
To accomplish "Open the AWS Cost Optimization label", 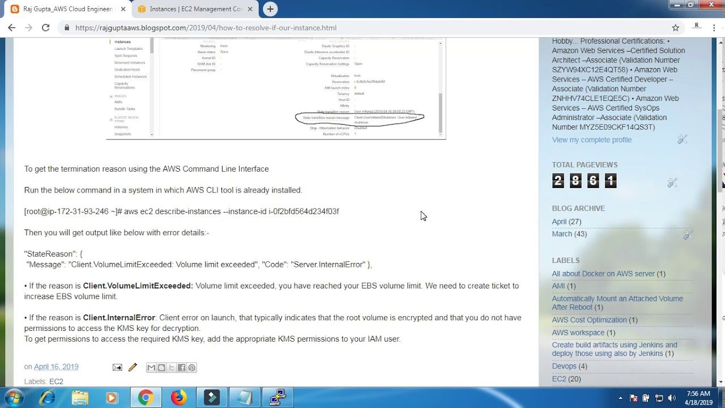I will (590, 320).
